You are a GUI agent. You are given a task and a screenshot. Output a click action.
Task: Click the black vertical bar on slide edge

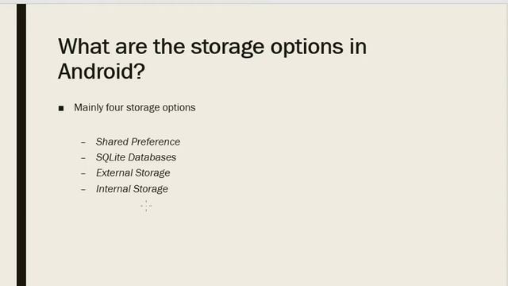(21, 145)
